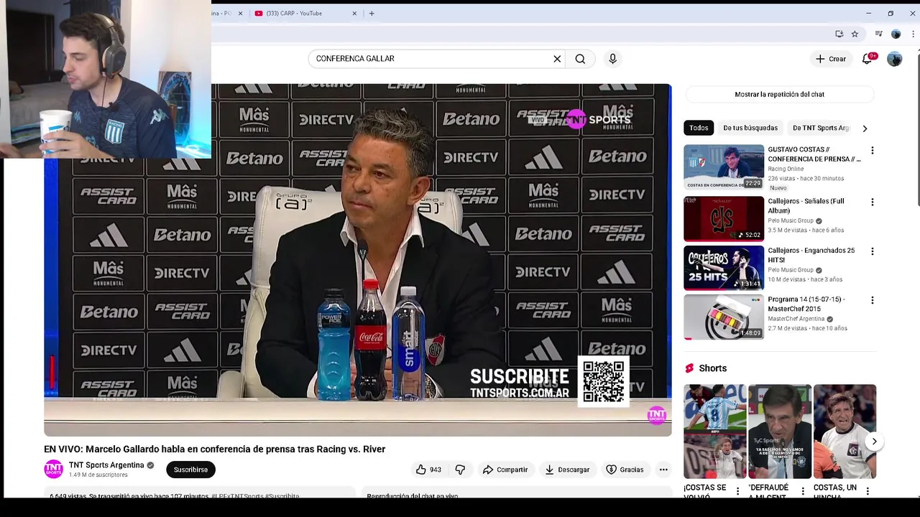Open a new browser tab
Image resolution: width=920 pixels, height=517 pixels.
tap(372, 13)
